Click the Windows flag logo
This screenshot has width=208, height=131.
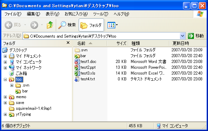pyautogui.click(x=200, y=14)
